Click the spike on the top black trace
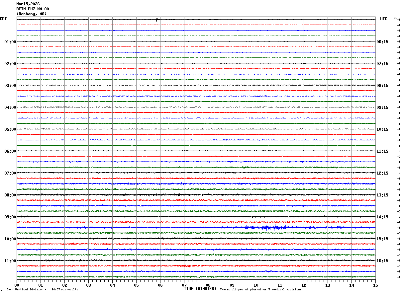This screenshot has width=402, height=294. [x=158, y=20]
